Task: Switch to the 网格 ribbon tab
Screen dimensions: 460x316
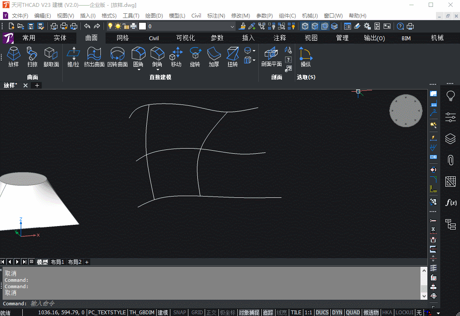Action: (123, 38)
